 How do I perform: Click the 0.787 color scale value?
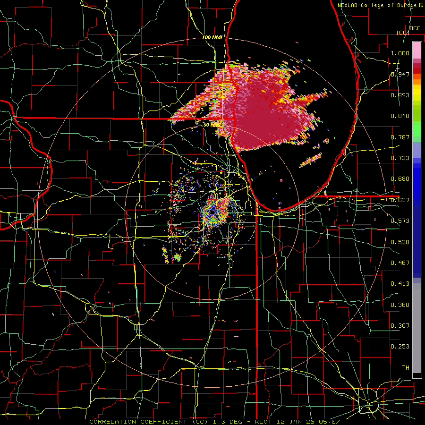[x=400, y=137]
